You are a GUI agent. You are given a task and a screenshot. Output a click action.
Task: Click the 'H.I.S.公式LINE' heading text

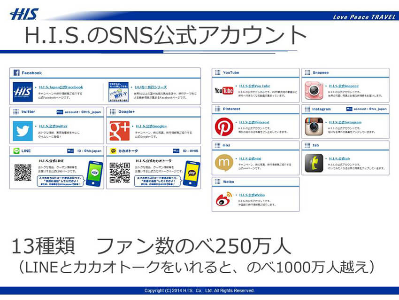click(52, 161)
